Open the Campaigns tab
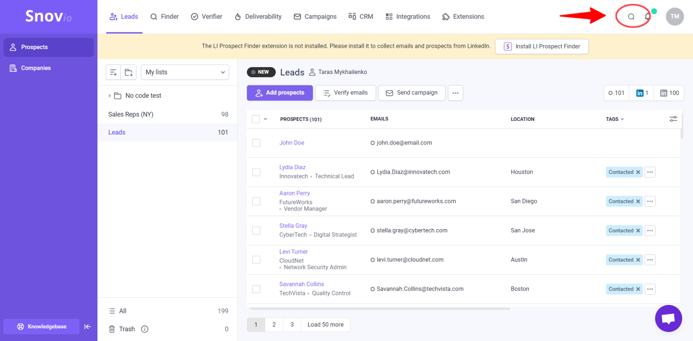693x341 pixels. 315,17
